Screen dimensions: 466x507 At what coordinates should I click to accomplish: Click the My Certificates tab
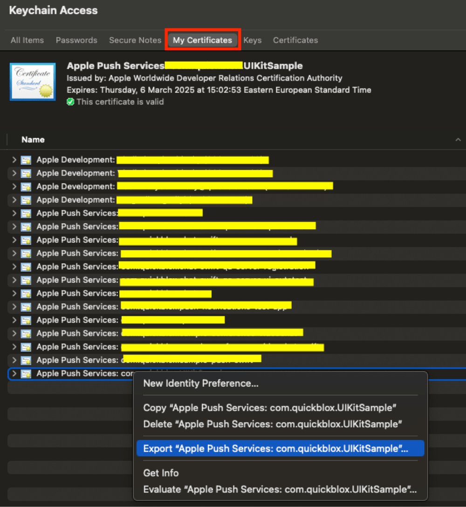coord(202,40)
